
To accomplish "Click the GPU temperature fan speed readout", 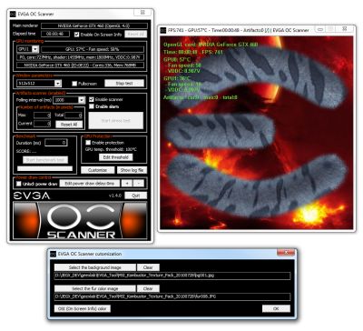I will (x=93, y=49).
